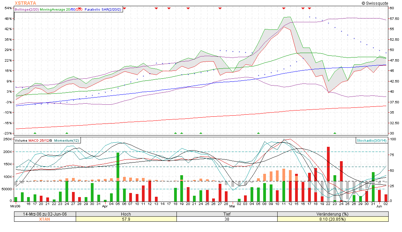Click the 75 stochastic axis label
The image size is (402, 232).
pyautogui.click(x=392, y=155)
